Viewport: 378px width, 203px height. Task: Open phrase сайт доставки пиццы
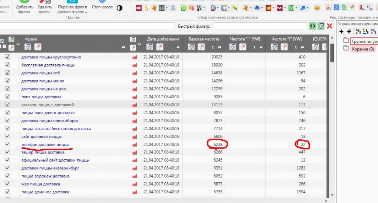coord(41,136)
